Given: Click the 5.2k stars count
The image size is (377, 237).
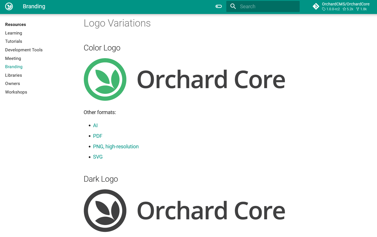Looking at the screenshot, I should (x=348, y=9).
